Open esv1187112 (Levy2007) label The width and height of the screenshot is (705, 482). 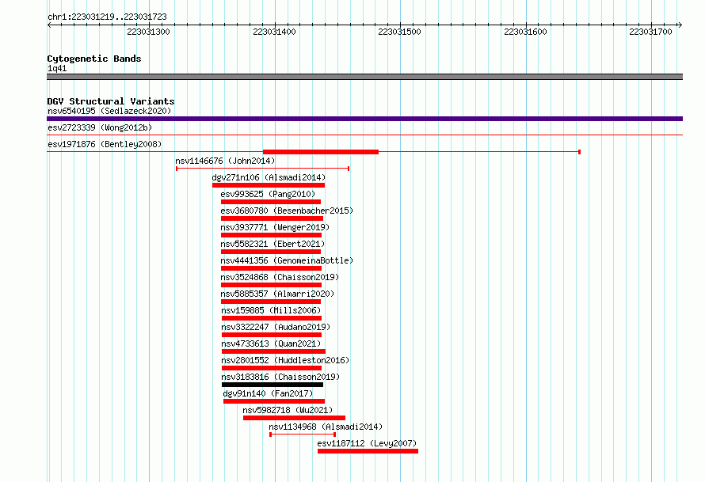367,443
